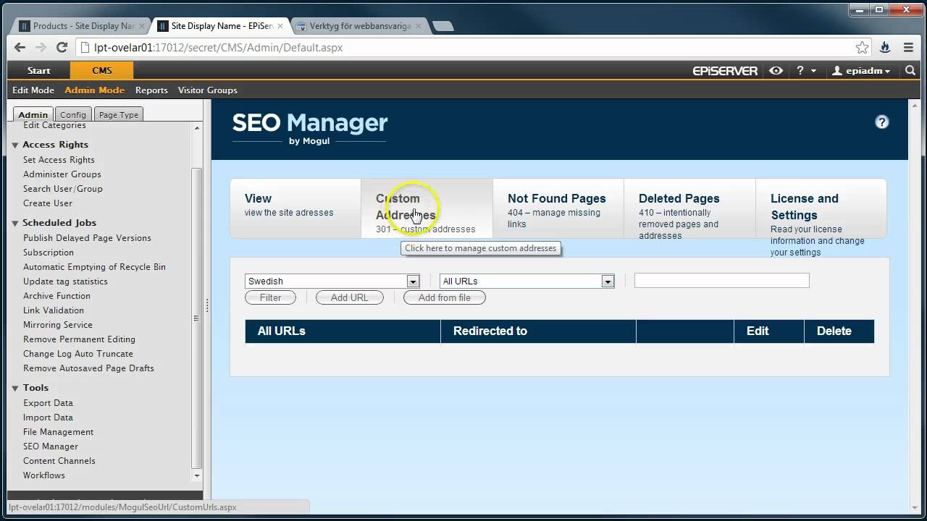The height and width of the screenshot is (521, 927).
Task: Select the CMS top menu
Action: coord(101,71)
